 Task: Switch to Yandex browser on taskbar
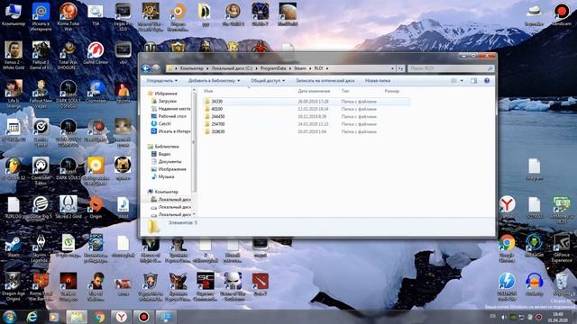(x=122, y=317)
